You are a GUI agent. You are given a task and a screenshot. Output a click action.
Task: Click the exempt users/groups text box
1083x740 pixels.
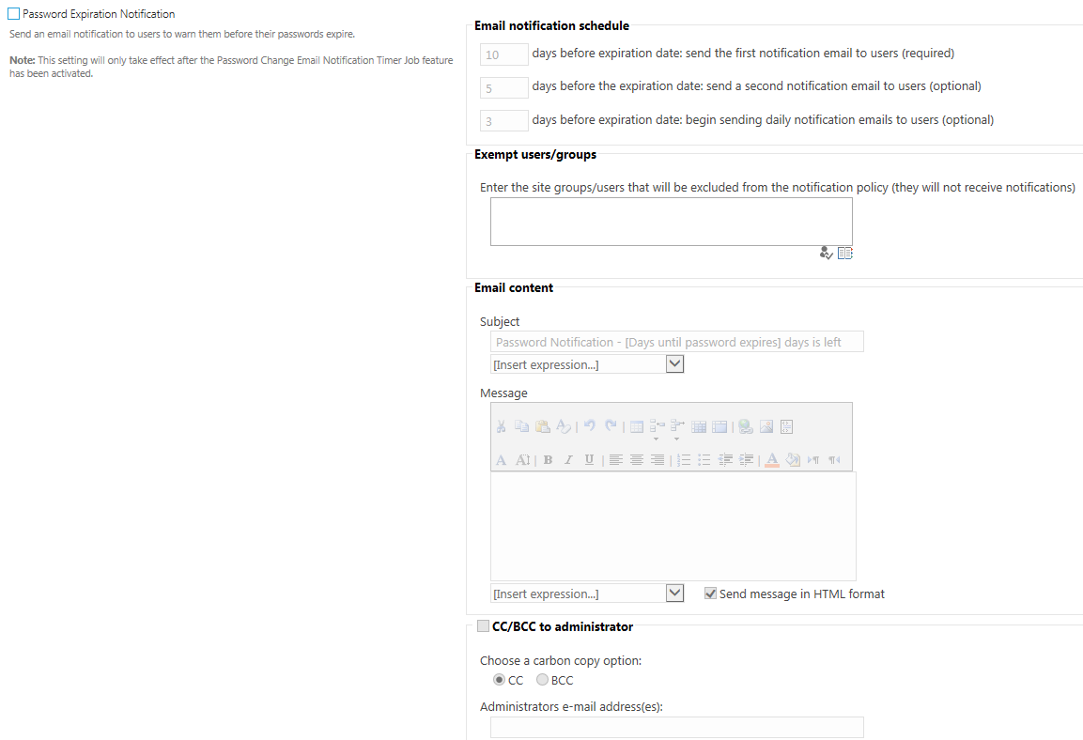(671, 222)
